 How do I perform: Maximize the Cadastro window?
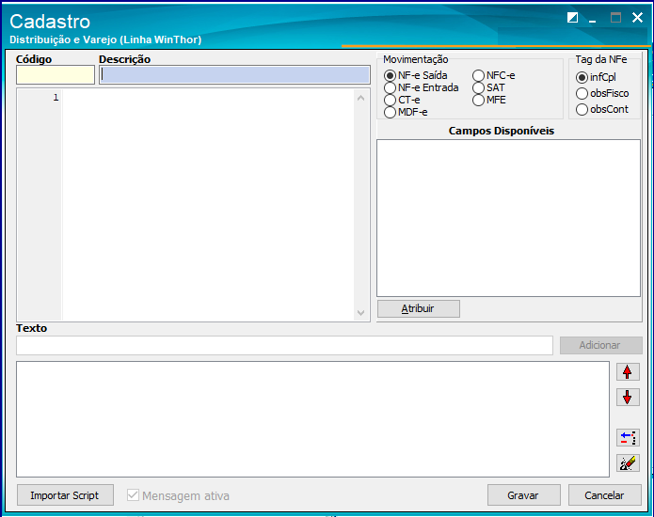click(x=615, y=18)
